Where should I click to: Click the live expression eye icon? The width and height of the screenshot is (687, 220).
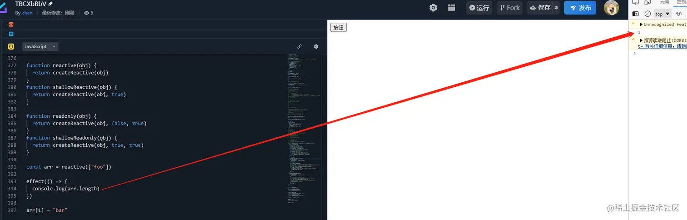click(x=678, y=14)
